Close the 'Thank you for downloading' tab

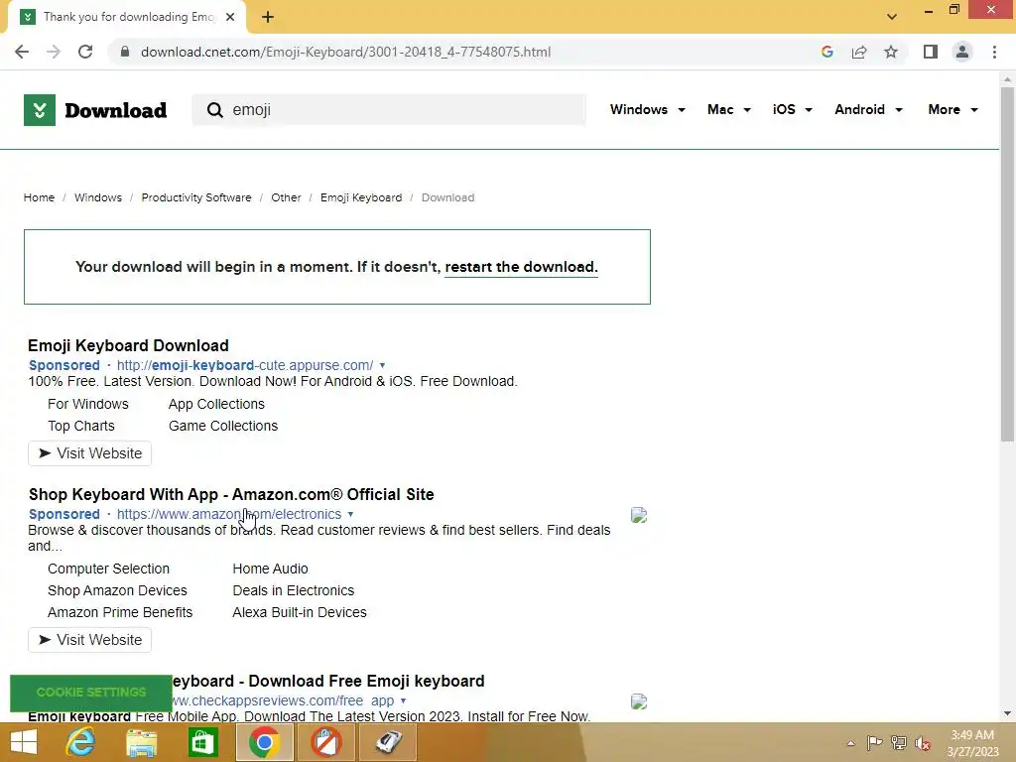(230, 18)
